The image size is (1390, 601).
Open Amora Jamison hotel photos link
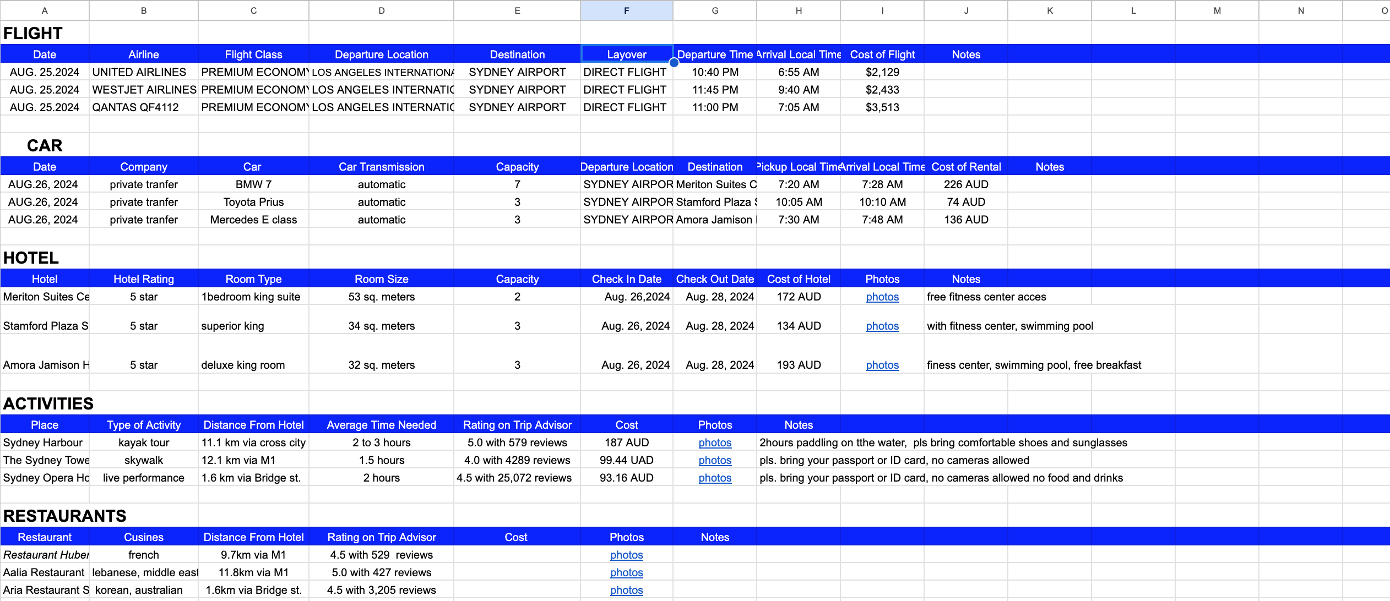point(882,365)
